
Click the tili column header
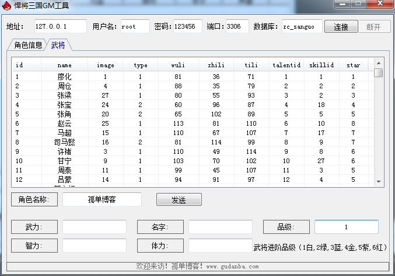[251, 65]
